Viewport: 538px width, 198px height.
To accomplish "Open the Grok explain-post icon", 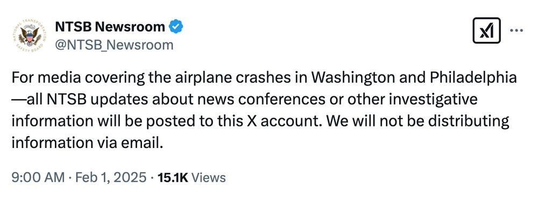I will coord(486,31).
